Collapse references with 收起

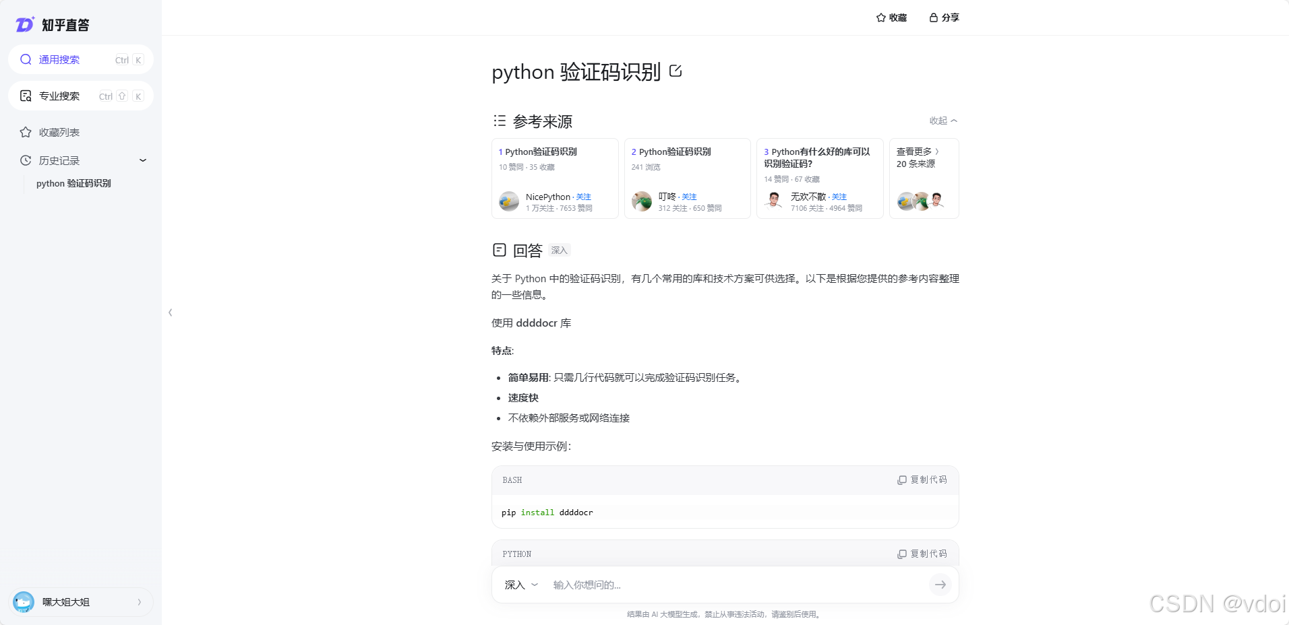click(x=943, y=121)
